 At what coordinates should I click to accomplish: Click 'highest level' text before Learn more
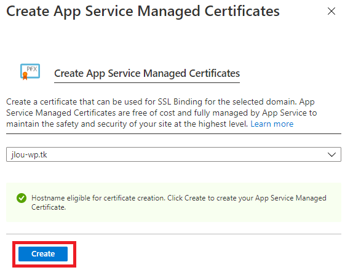(223, 124)
